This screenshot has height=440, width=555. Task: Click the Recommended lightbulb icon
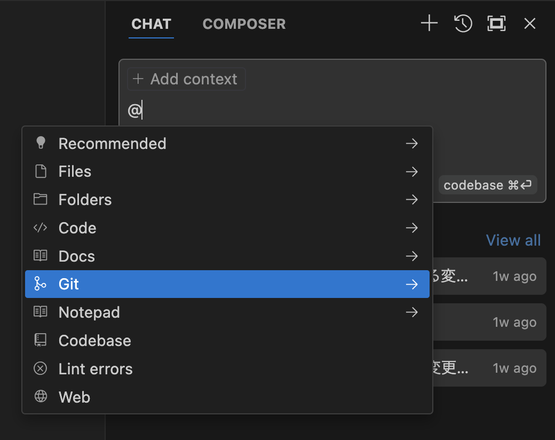pos(41,143)
